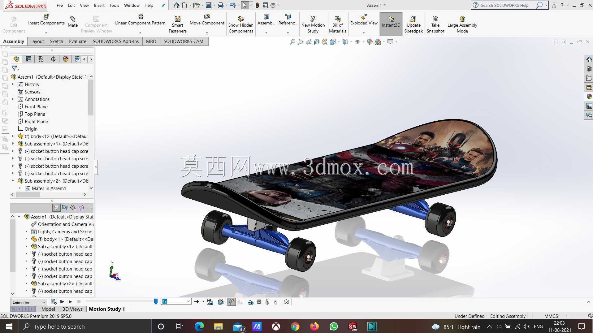
Task: Expand Lights, Cameras and Scene node
Action: tap(26, 231)
